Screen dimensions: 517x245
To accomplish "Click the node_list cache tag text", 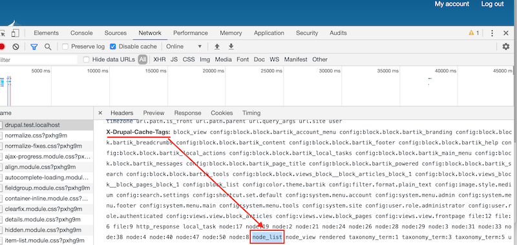I will (x=268, y=237).
